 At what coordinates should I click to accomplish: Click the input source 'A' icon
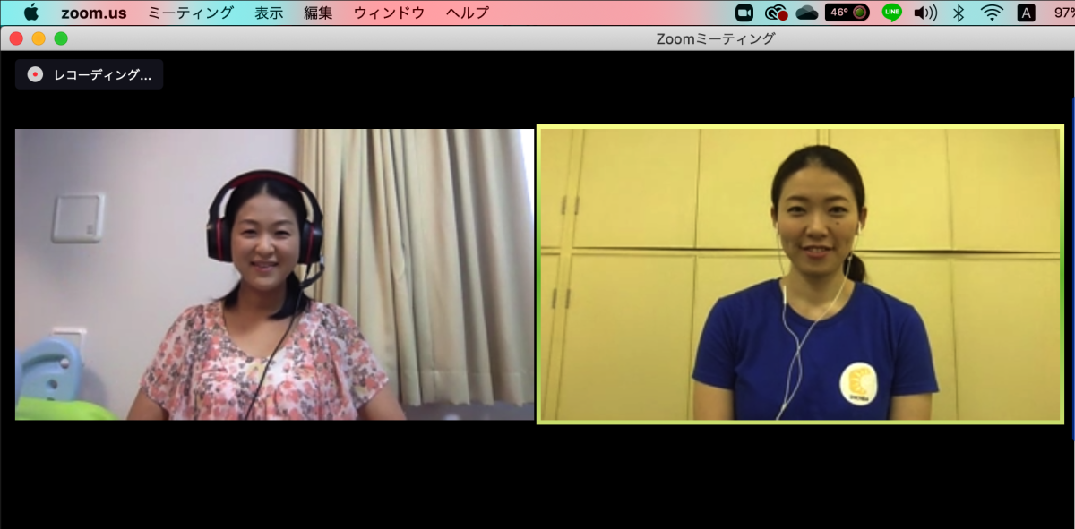(x=1026, y=13)
